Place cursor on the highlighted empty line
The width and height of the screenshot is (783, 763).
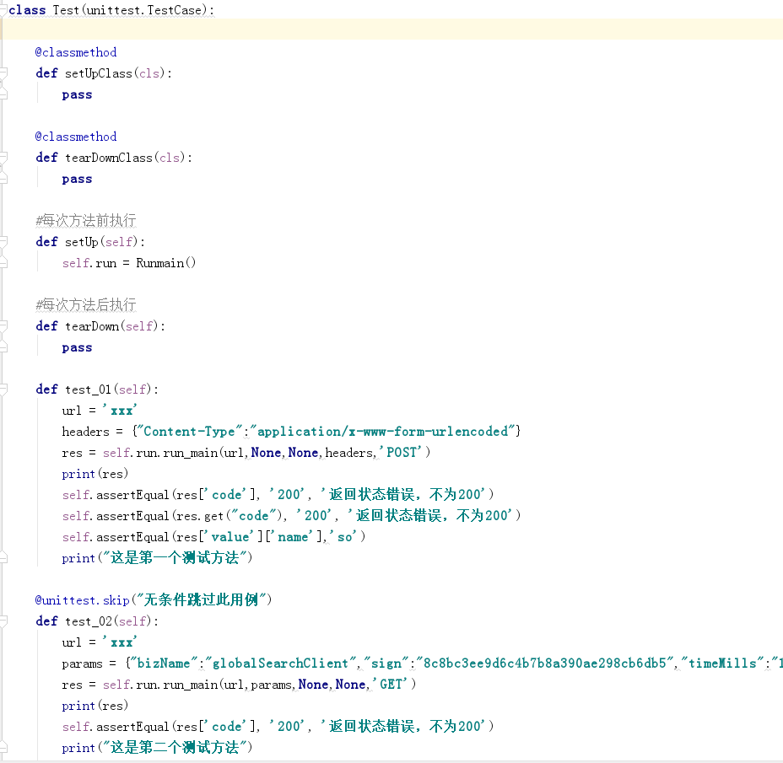click(x=391, y=30)
